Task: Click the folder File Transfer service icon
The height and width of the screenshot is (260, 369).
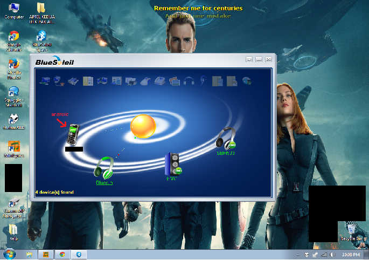Action: 88,81
